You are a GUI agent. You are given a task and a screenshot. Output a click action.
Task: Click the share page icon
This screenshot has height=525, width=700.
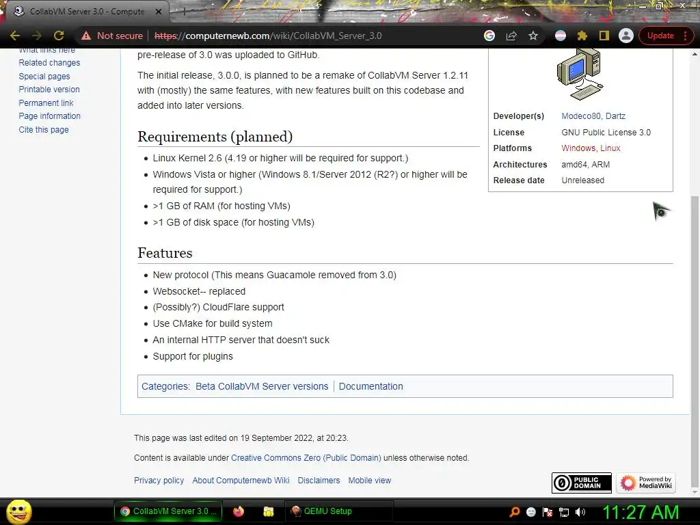511,36
